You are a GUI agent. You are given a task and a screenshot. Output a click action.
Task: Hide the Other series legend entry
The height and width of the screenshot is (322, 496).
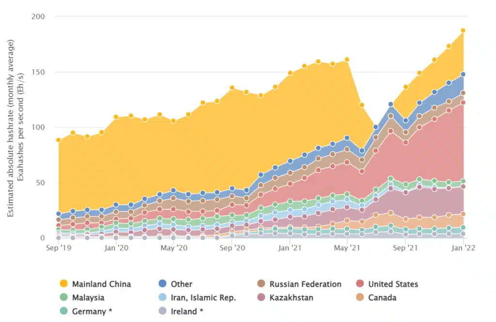(175, 284)
